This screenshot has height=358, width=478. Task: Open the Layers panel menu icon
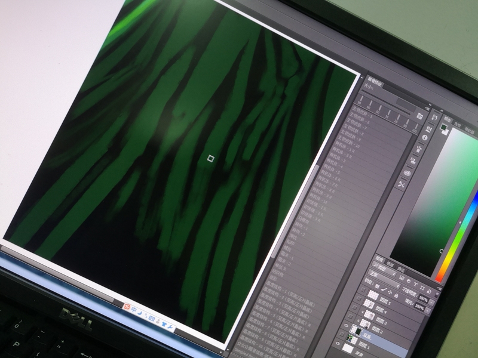coord(440,289)
